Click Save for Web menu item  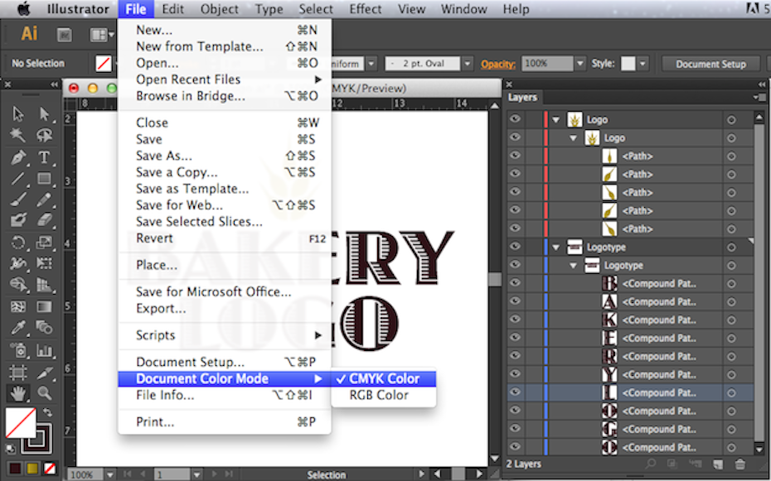[179, 205]
